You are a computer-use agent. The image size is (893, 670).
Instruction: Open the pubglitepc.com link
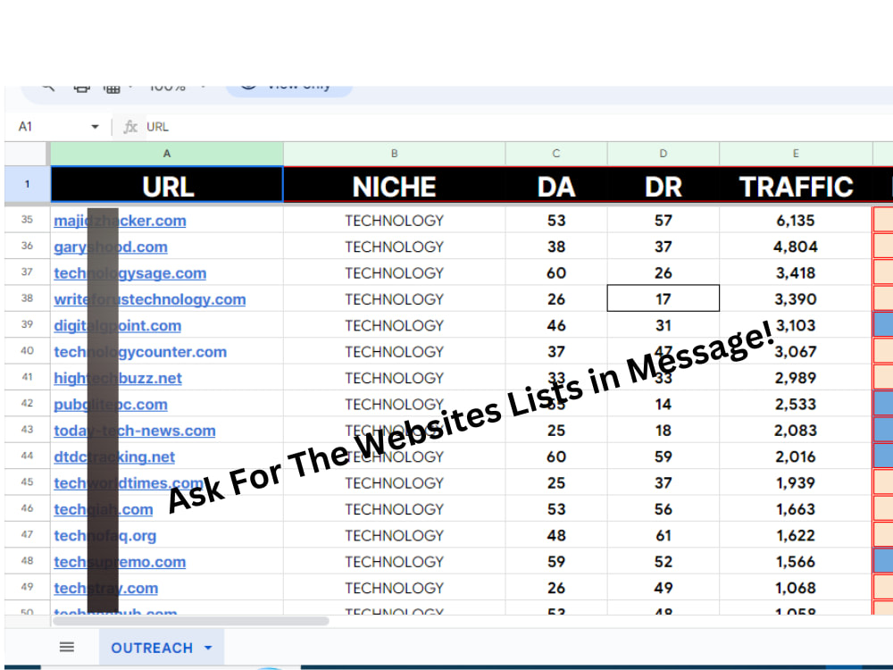(x=111, y=404)
